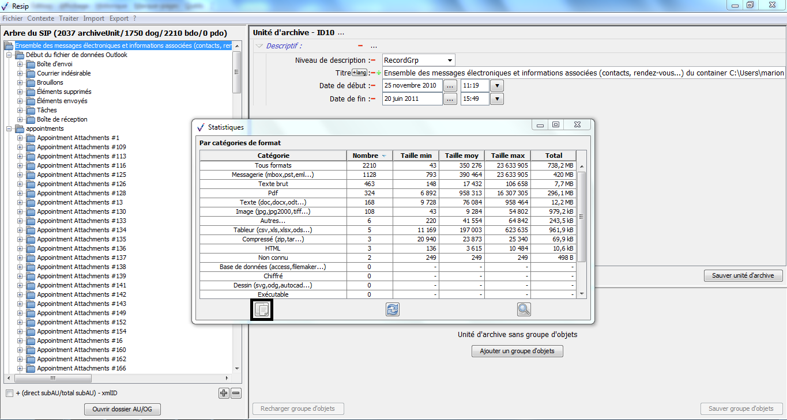The image size is (787, 420).
Task: Click Sauver unité d'archive button
Action: [743, 275]
